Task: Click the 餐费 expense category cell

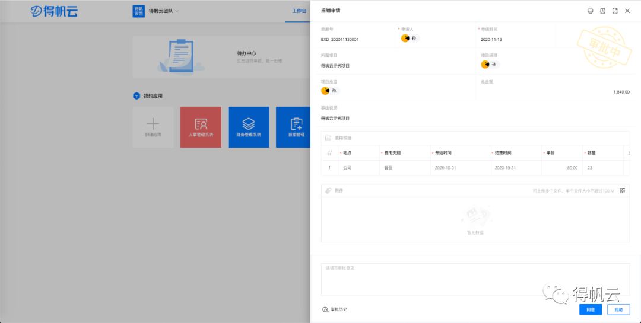Action: pos(405,168)
